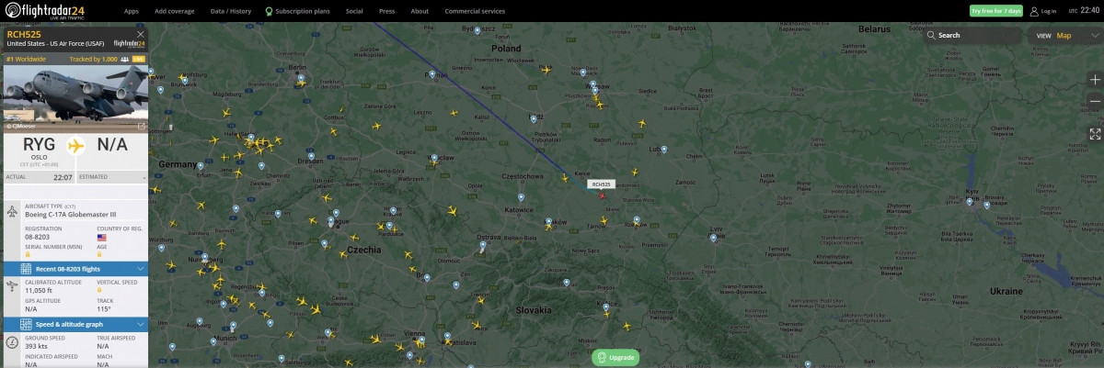Click the Try free for 7 days button
Image resolution: width=1104 pixels, height=368 pixels.
995,11
